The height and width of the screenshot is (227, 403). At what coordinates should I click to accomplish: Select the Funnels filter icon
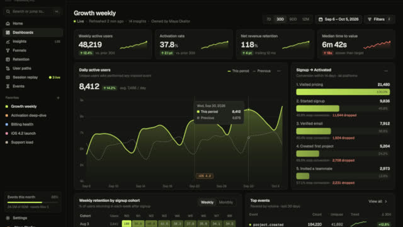point(8,50)
